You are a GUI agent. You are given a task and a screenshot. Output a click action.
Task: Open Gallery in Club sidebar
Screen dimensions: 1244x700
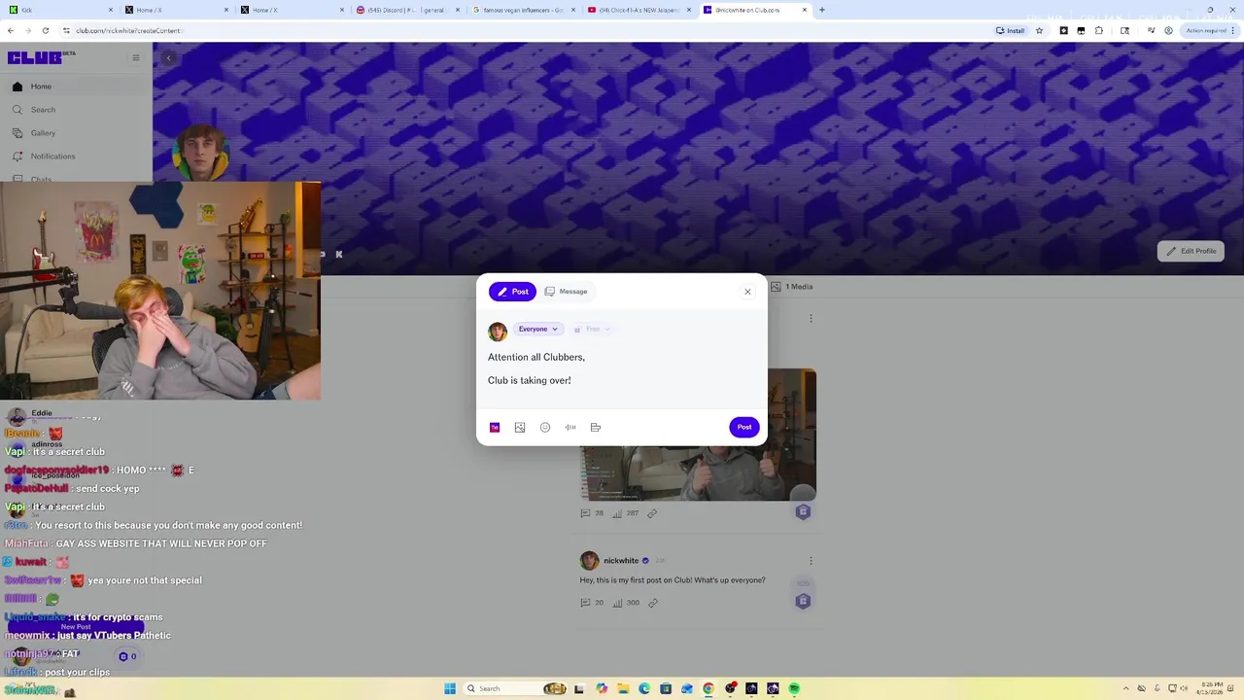(76, 133)
